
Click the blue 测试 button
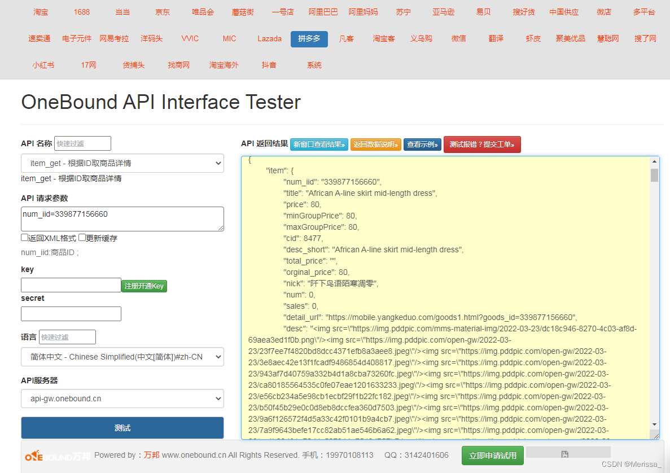click(122, 428)
